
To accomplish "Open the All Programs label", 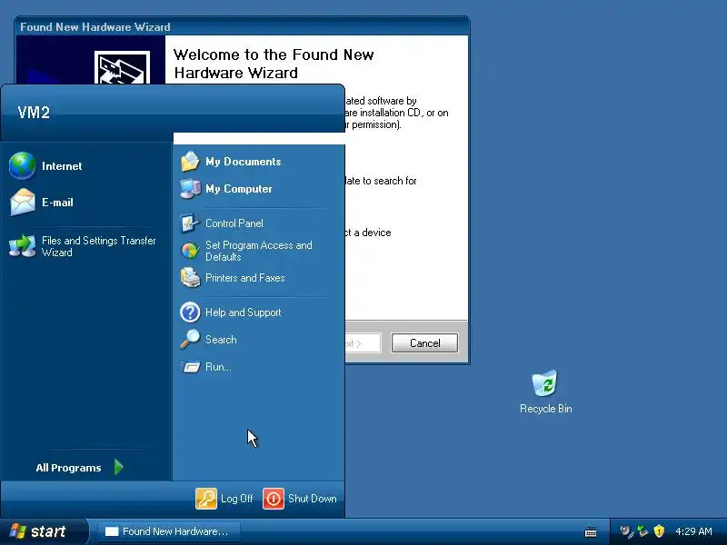I will coord(68,468).
